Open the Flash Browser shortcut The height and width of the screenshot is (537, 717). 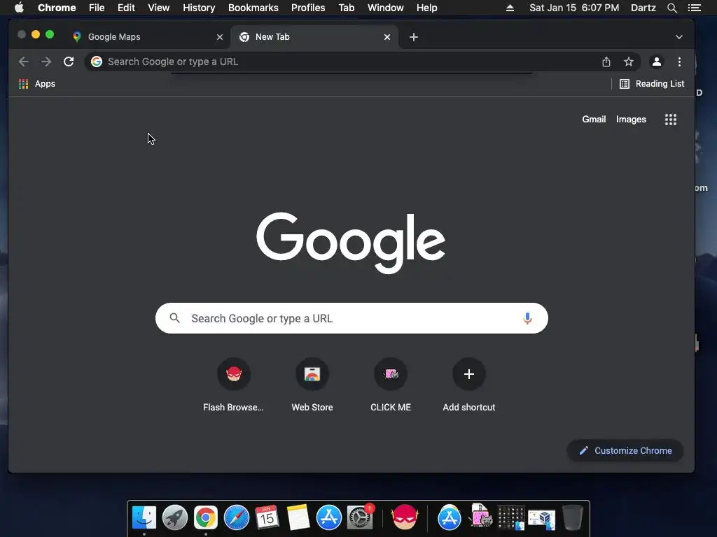234,385
